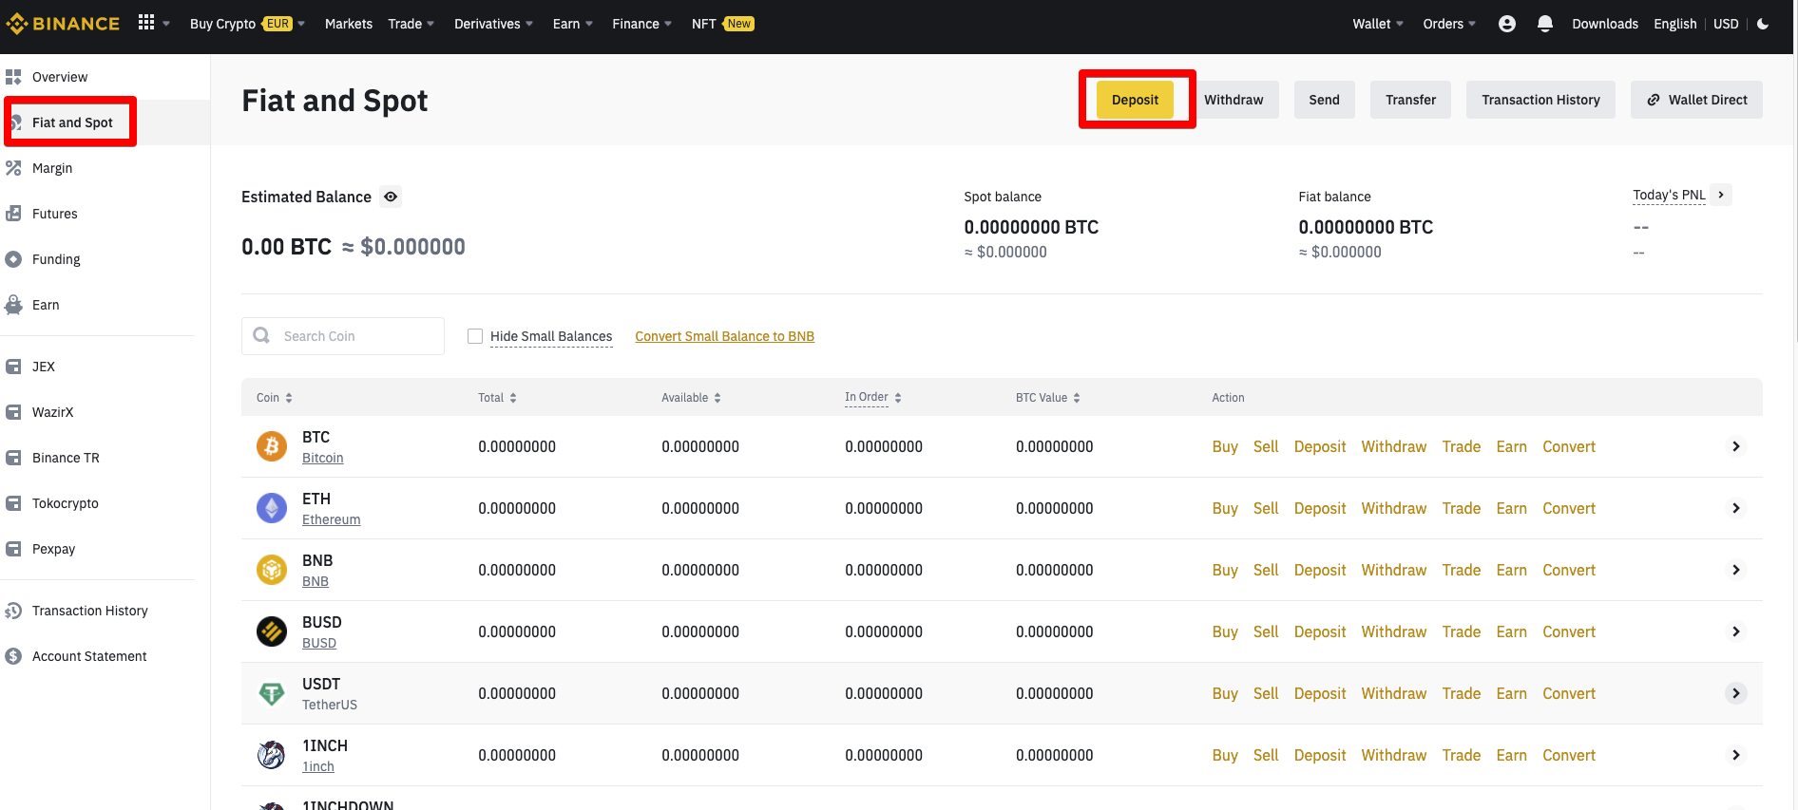Open the user profile icon
Viewport: 1798px width, 810px height.
1507,24
